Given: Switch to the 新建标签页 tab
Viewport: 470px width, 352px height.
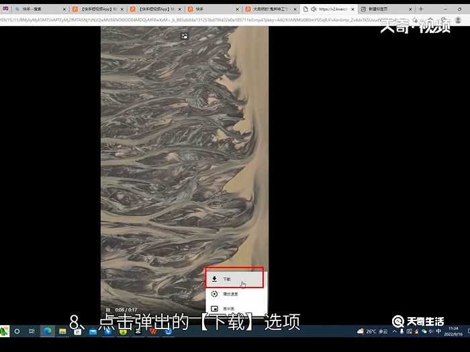Looking at the screenshot, I should point(387,9).
